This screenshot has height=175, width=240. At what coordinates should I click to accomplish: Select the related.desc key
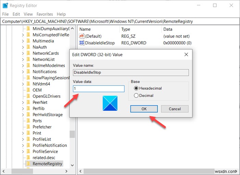(x=44, y=158)
